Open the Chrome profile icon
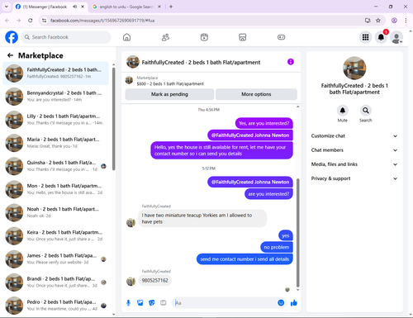Image resolution: width=413 pixels, height=318 pixels. click(394, 21)
